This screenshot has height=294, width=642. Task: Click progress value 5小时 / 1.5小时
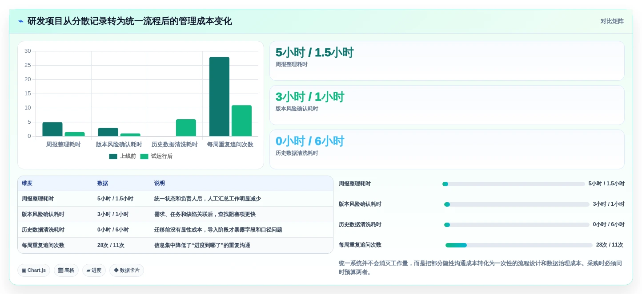606,184
